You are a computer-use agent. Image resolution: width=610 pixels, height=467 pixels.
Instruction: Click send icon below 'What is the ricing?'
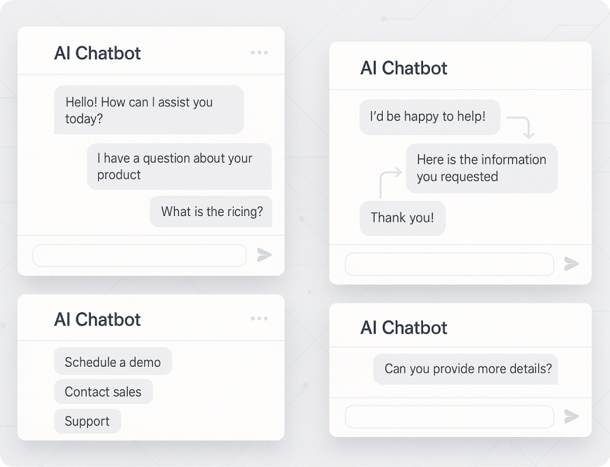click(x=264, y=255)
